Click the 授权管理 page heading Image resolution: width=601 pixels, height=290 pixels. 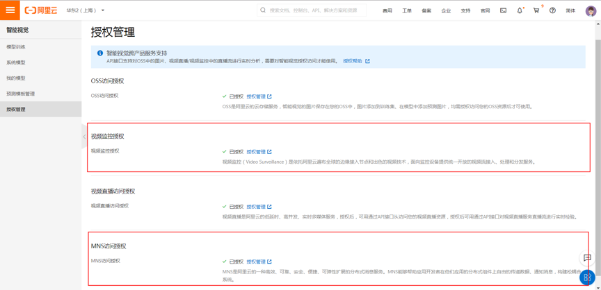[113, 33]
